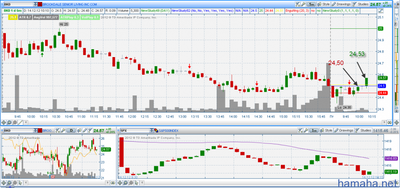400x188 pixels.
Task: Change the D timeframe button in daily chart
Action: [71, 130]
